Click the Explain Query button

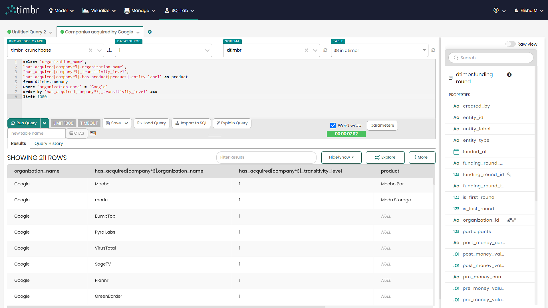point(232,123)
